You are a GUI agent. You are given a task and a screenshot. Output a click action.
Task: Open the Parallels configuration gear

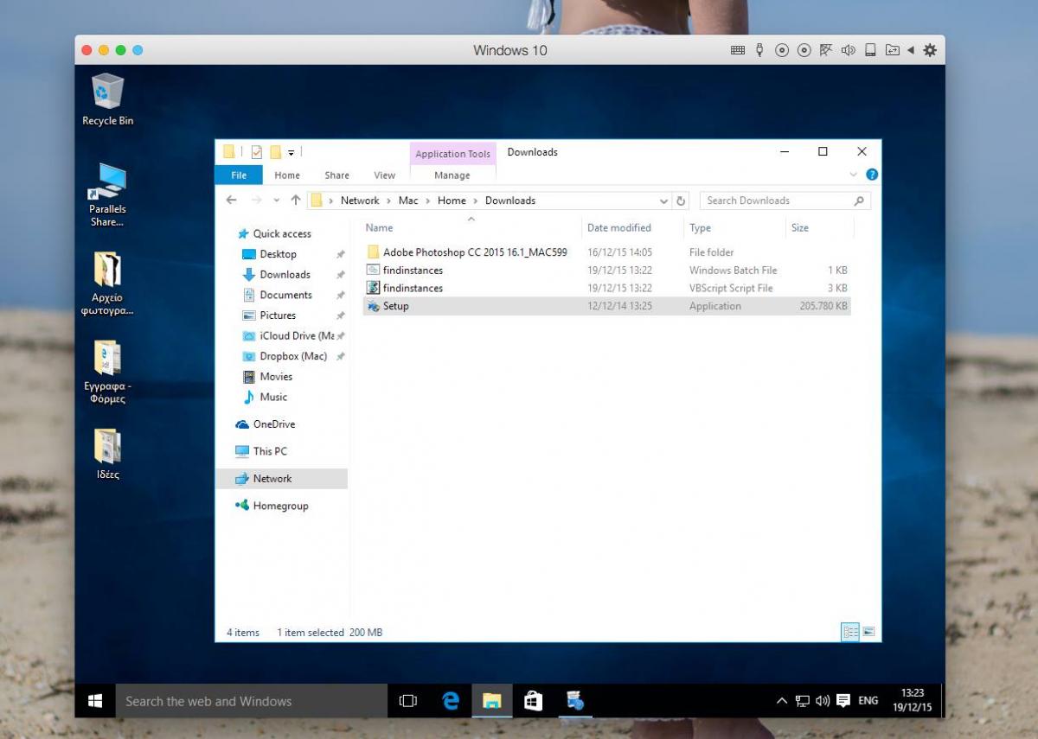coord(930,50)
